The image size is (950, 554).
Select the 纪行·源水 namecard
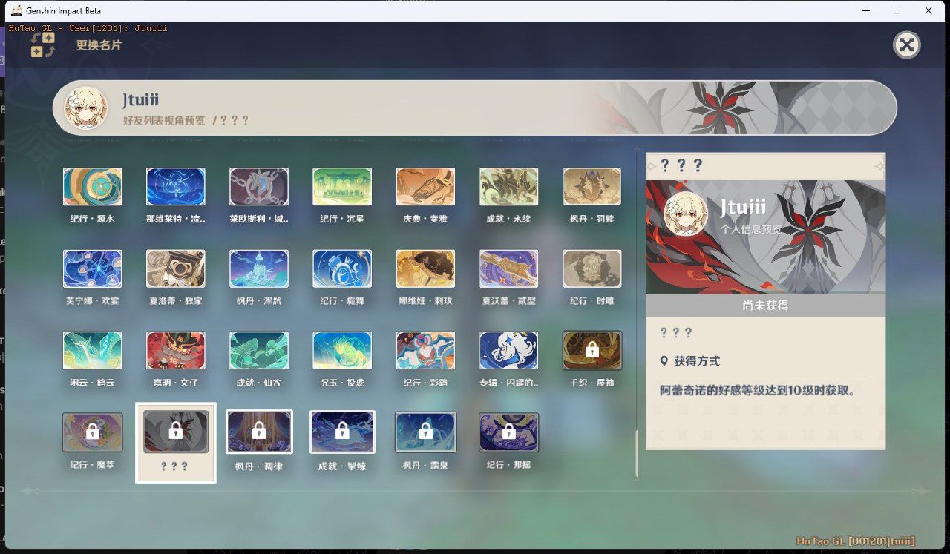tap(93, 186)
